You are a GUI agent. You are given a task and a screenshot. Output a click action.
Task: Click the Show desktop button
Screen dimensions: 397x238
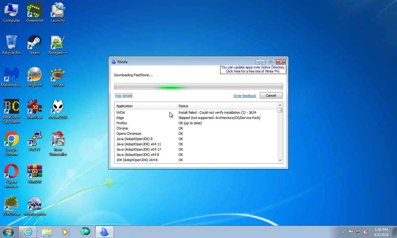pos(395,232)
